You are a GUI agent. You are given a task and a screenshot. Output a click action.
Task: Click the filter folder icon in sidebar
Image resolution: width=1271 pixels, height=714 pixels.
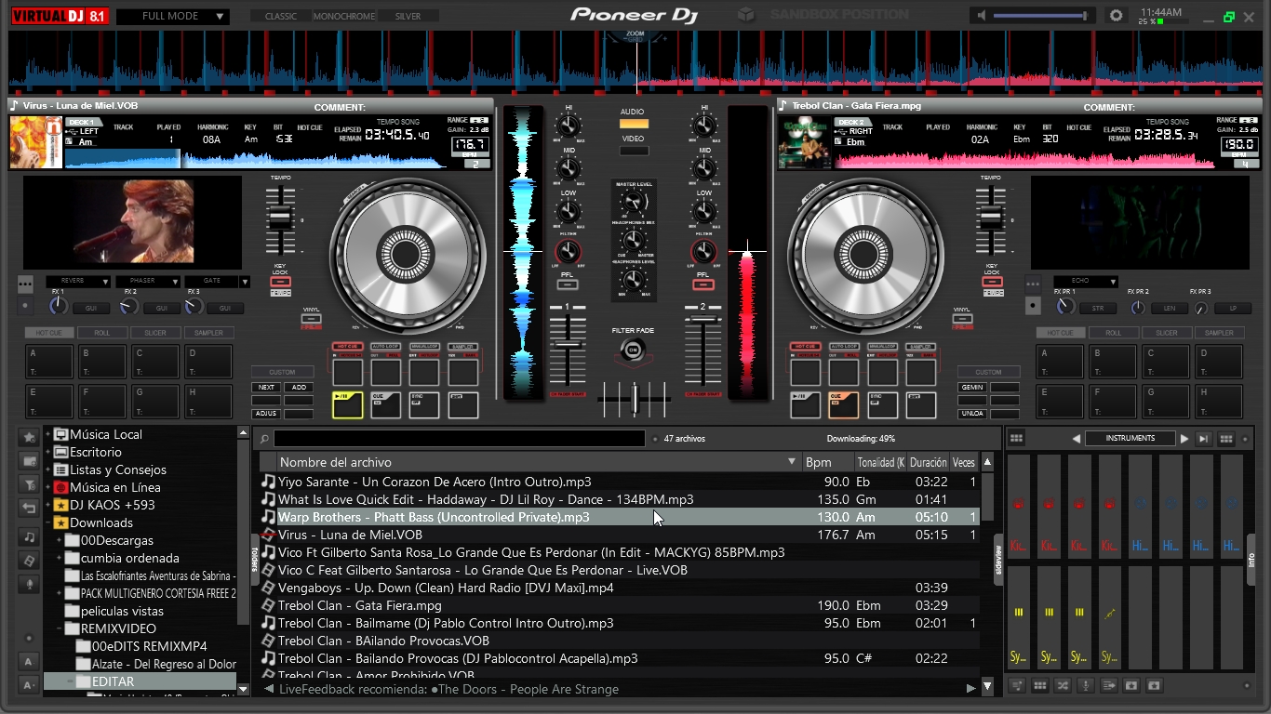tap(30, 484)
